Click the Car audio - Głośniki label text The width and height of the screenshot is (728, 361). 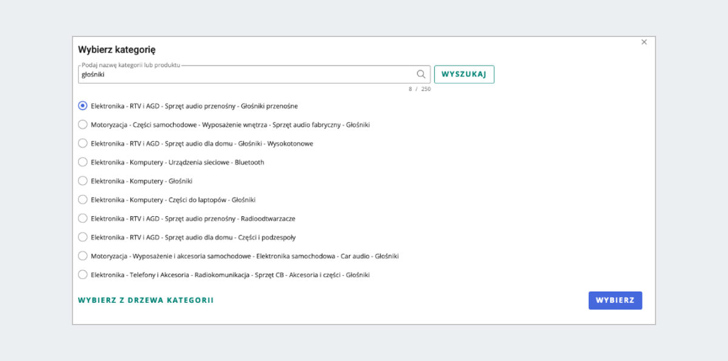(244, 256)
